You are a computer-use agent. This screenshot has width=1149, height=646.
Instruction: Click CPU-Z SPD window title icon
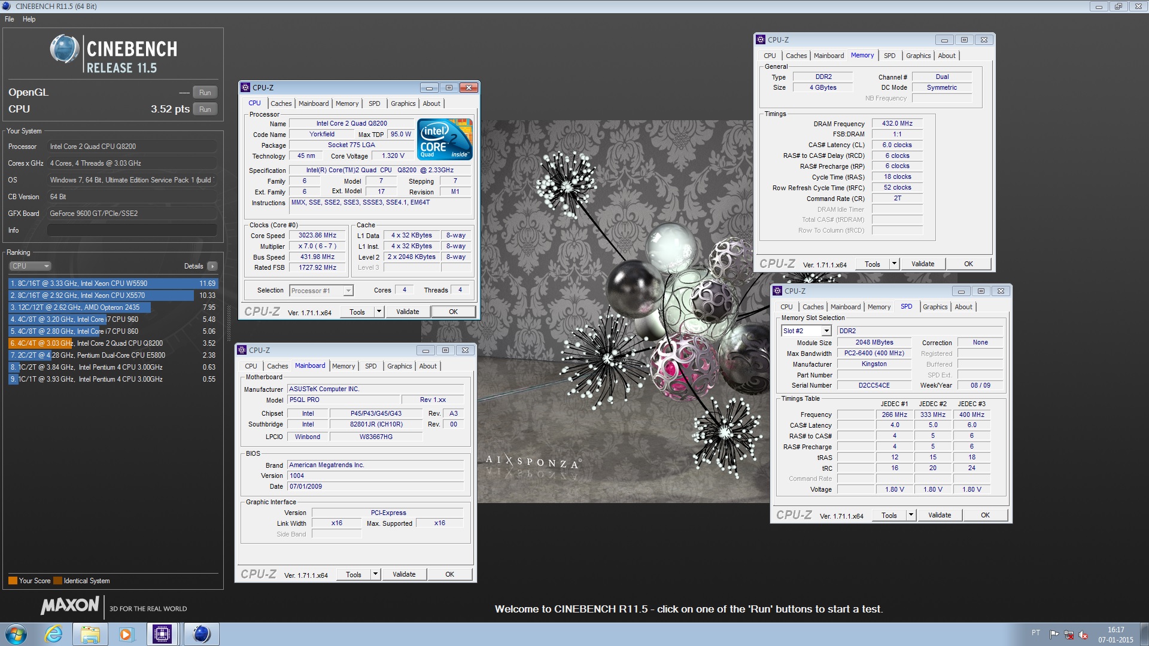pos(777,291)
